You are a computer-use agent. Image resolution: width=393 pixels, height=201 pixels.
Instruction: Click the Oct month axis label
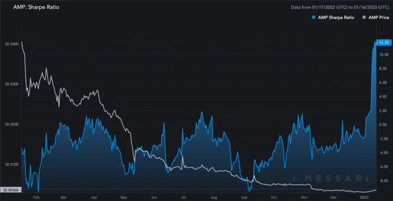(274, 197)
